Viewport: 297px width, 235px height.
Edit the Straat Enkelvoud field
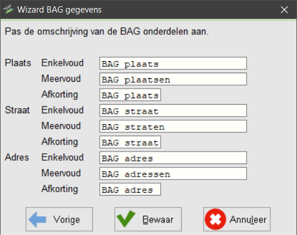click(173, 110)
